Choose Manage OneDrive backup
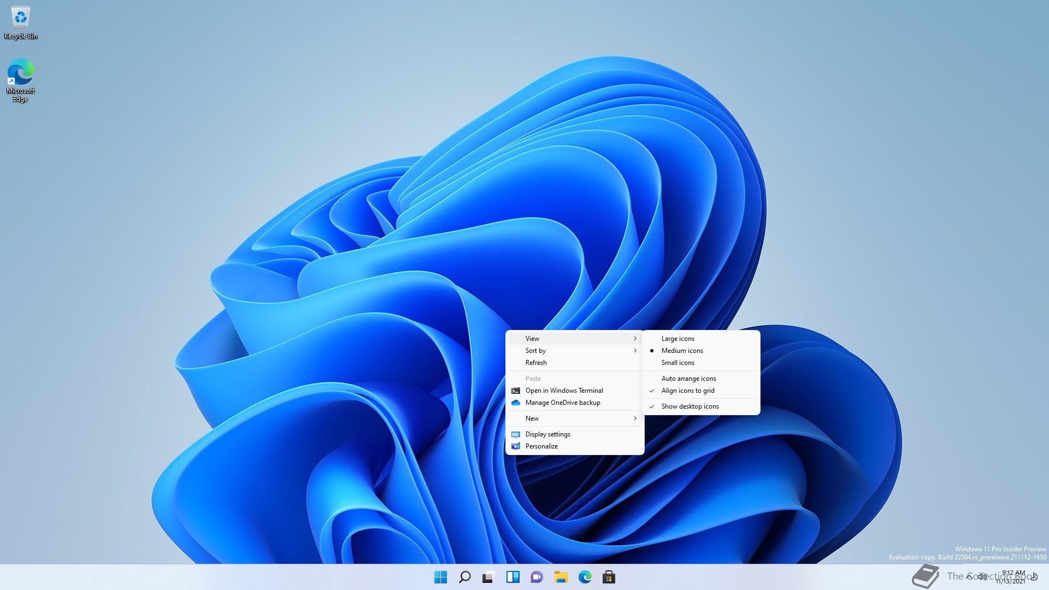Screen dimensions: 1049x590 (575, 403)
